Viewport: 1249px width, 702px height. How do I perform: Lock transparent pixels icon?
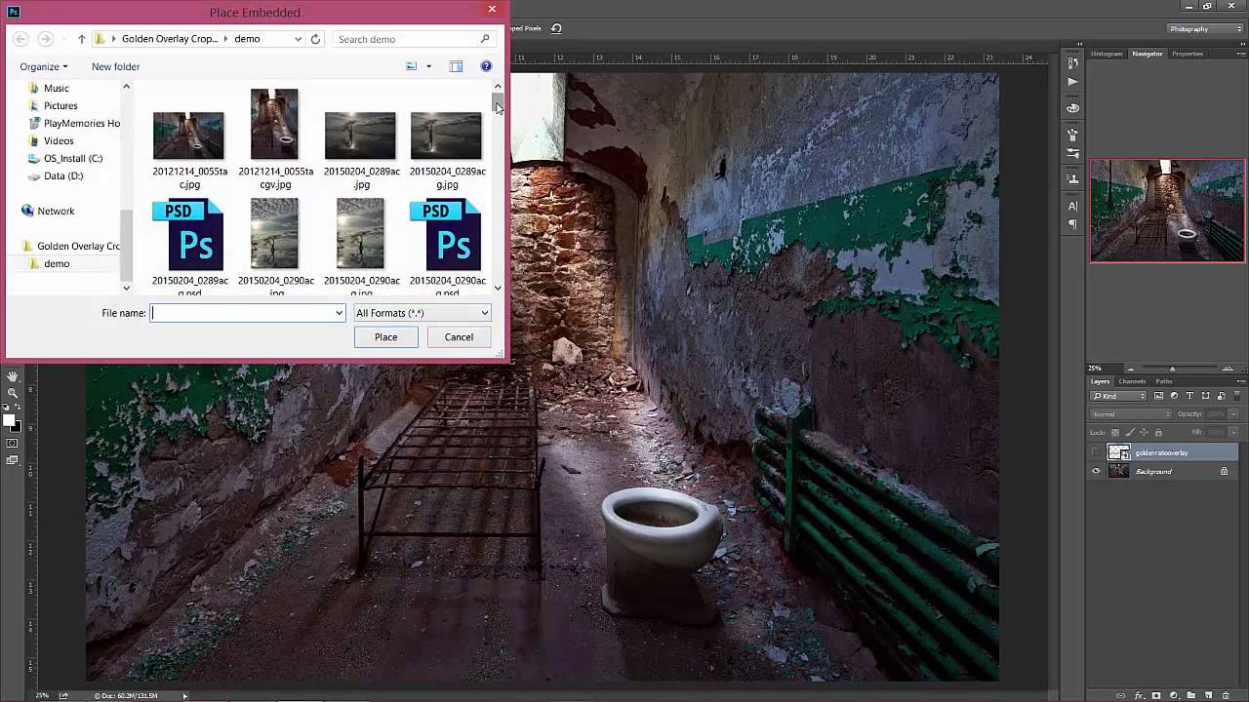tap(1115, 432)
